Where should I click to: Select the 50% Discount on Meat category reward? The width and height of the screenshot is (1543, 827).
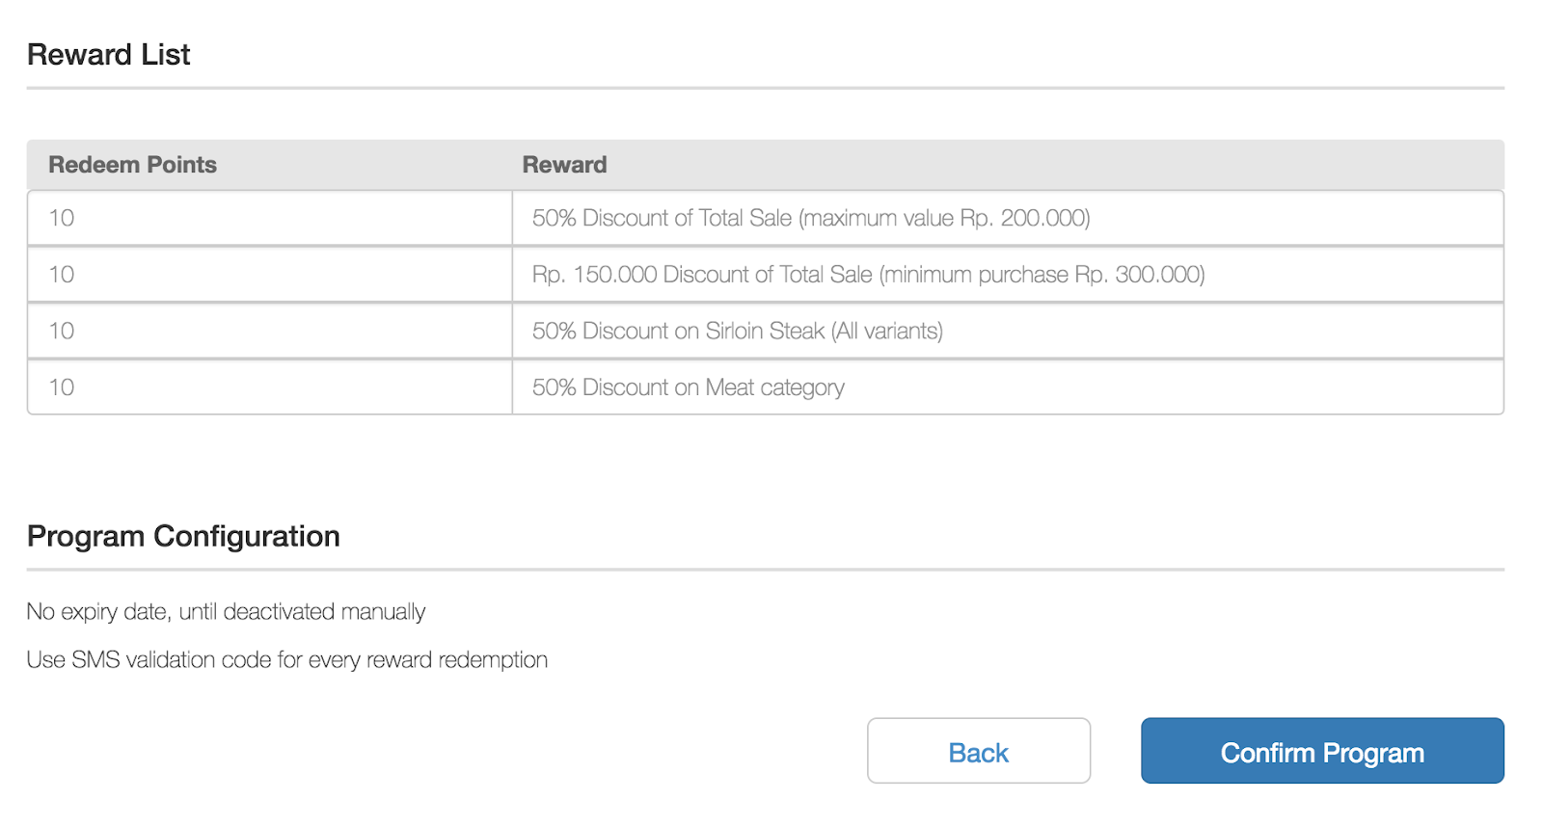tap(689, 387)
